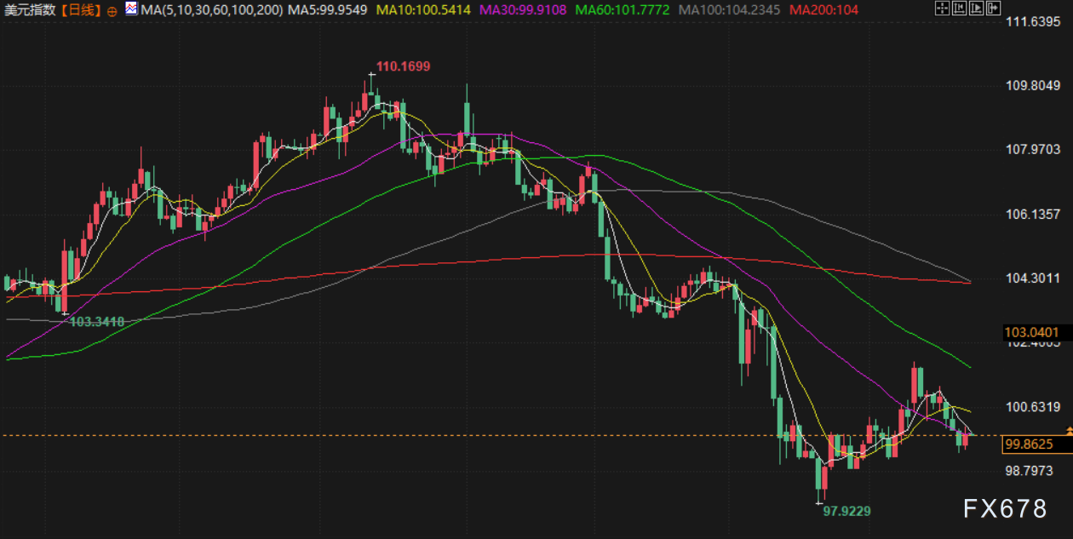1073x539 pixels.
Task: Click the orange circled-plus icon beside 日线
Action: coord(112,11)
